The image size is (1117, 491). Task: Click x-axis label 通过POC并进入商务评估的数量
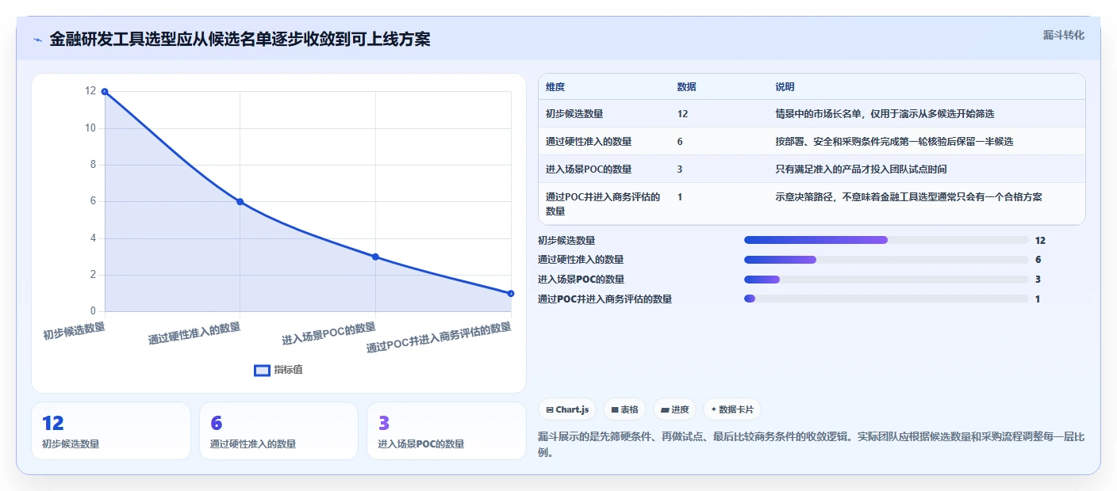(439, 337)
